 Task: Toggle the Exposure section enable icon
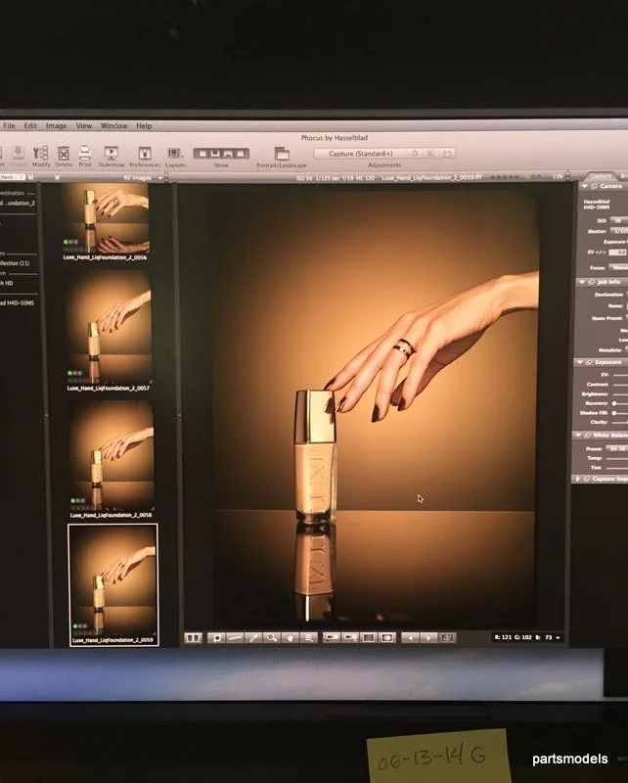click(x=589, y=362)
